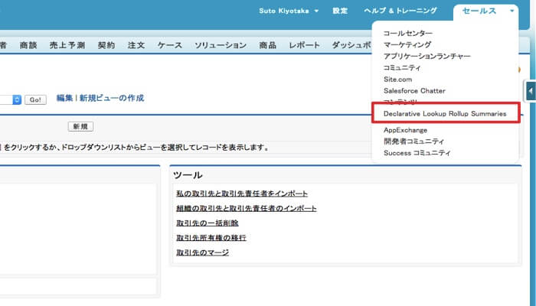536x306 pixels.
Task: Open the view selection dropdown beside Go!
Action: (x=15, y=99)
